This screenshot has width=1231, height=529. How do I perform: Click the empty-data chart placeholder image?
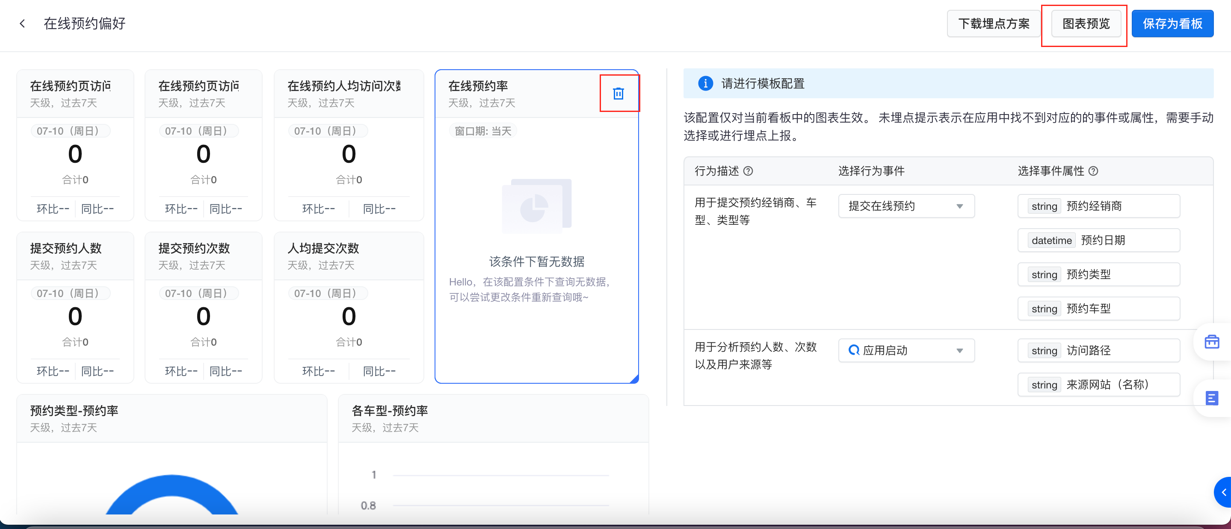pos(537,206)
